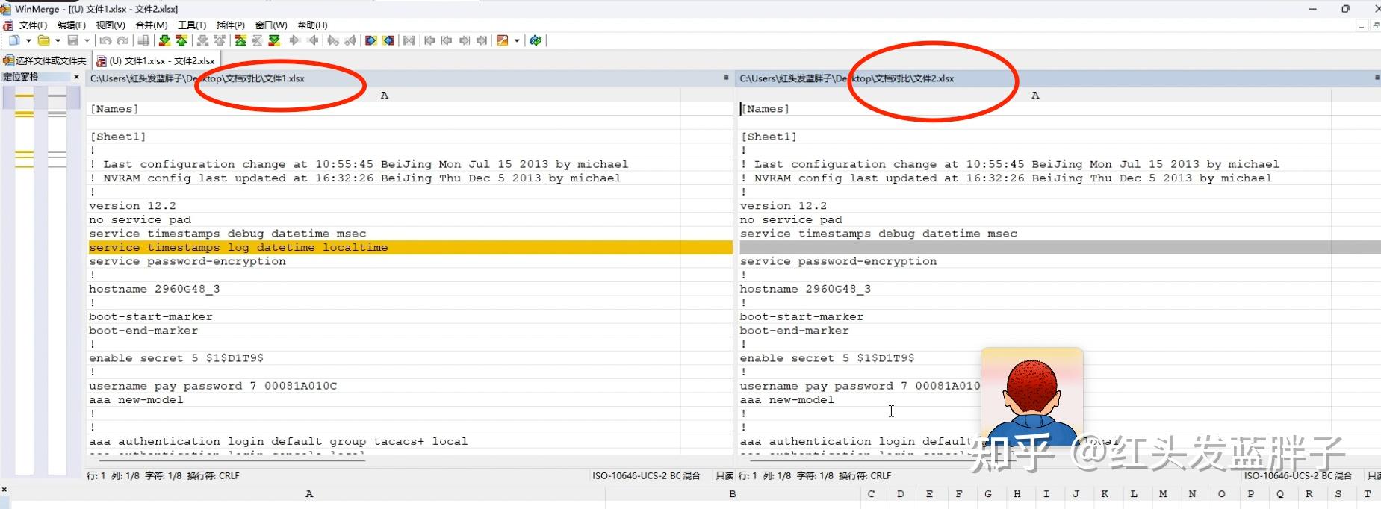Click the Open folder toolbar icon
This screenshot has width=1381, height=509.
[x=44, y=40]
